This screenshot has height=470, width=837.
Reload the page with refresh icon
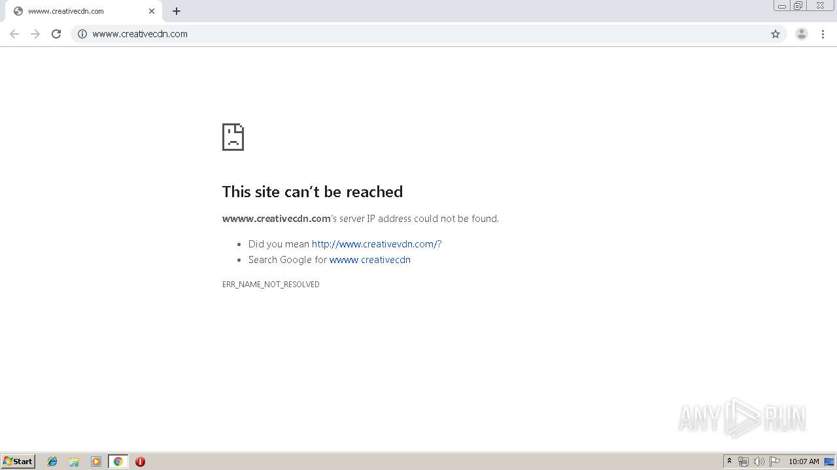coord(56,34)
